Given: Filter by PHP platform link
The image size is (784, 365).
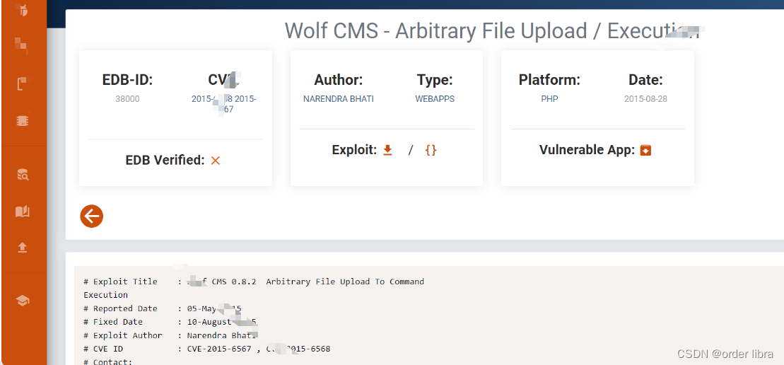Looking at the screenshot, I should tap(549, 99).
